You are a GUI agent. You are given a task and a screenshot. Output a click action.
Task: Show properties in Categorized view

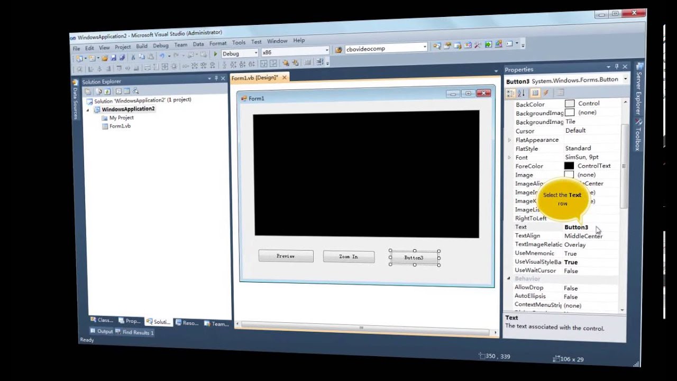click(510, 93)
